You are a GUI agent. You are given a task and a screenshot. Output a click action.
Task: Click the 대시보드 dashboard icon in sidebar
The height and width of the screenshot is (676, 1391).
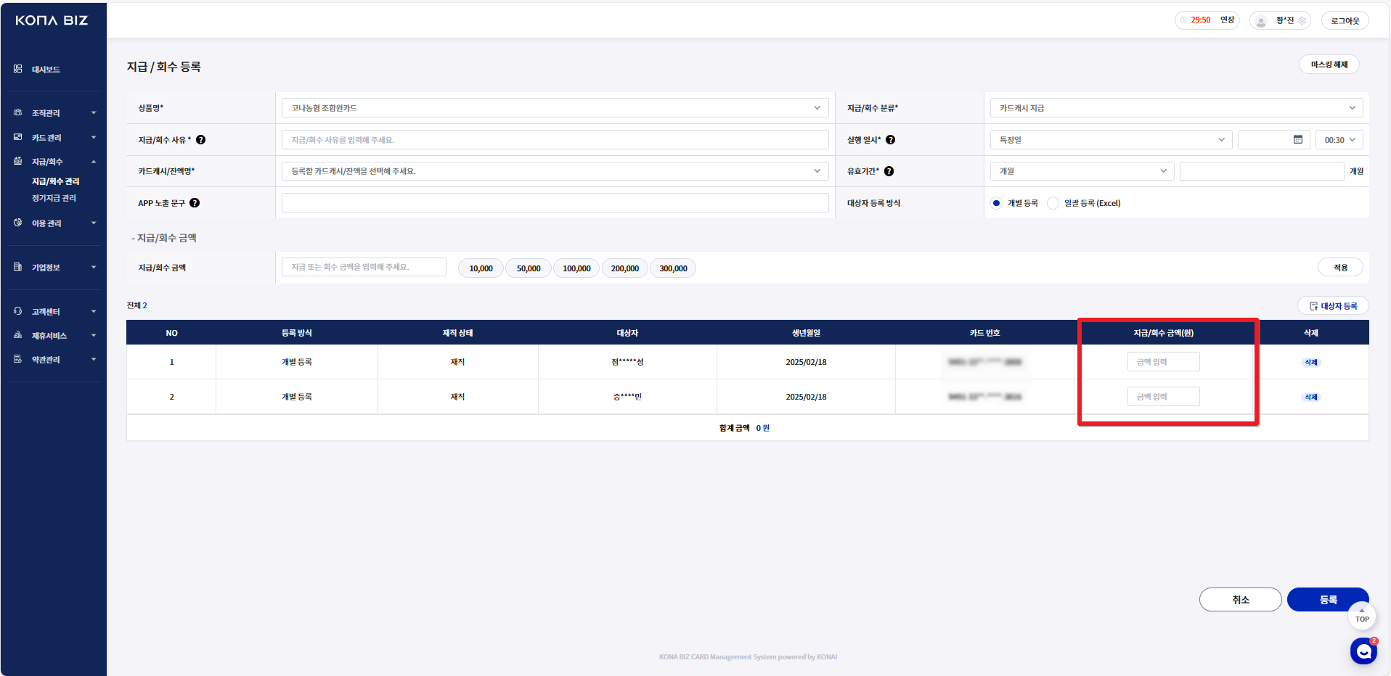point(17,69)
